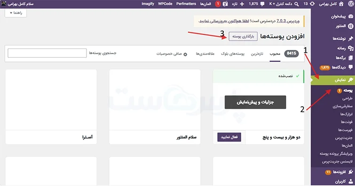Open the WordPress logo menu
The height and width of the screenshot is (186, 355).
[351, 4]
